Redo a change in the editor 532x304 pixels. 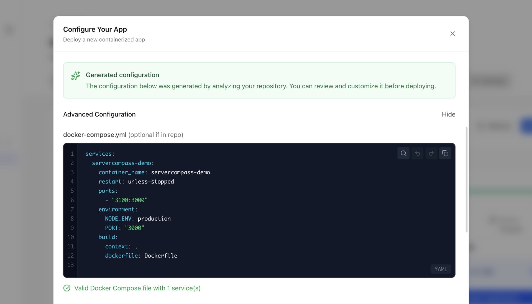click(x=431, y=153)
